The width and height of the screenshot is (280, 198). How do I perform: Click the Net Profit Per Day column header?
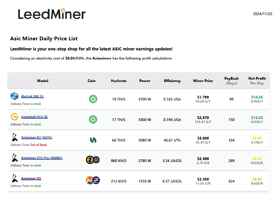(257, 81)
